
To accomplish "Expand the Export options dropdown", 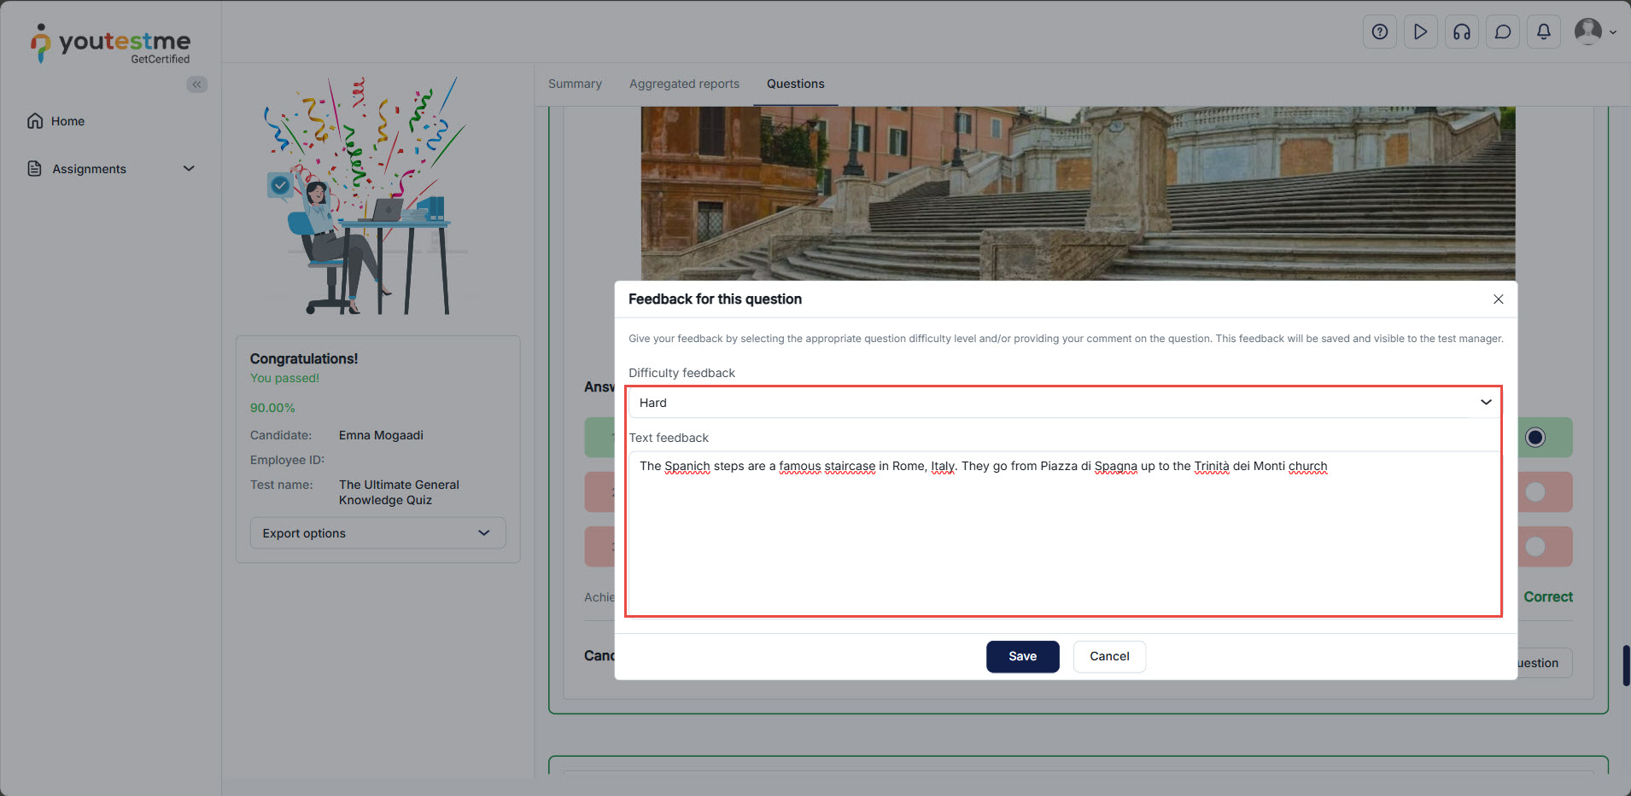I will coord(377,533).
